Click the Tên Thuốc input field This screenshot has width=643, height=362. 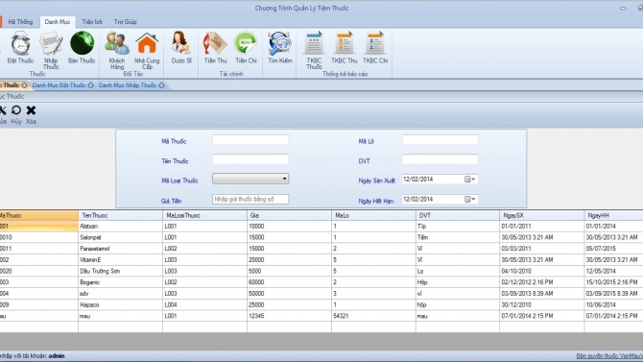point(250,159)
